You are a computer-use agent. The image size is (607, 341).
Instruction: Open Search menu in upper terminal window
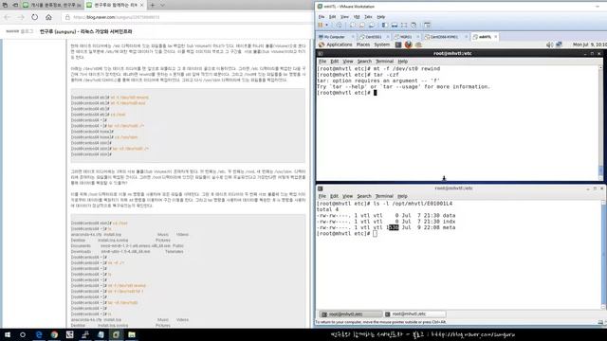(364, 62)
